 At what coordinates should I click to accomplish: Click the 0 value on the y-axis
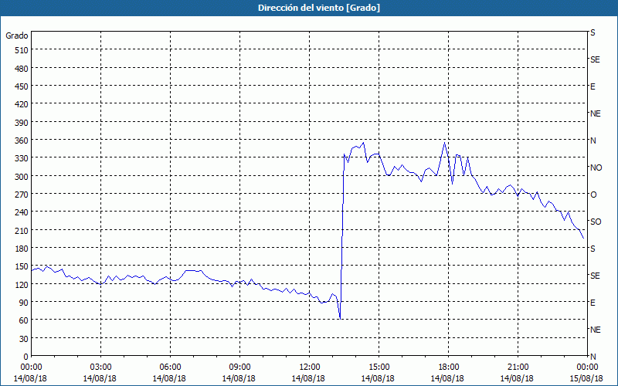point(26,357)
